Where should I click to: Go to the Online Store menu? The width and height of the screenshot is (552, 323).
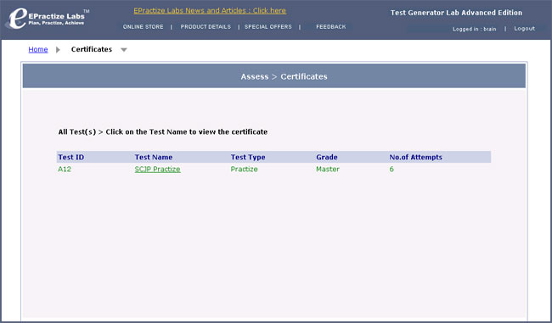(143, 27)
